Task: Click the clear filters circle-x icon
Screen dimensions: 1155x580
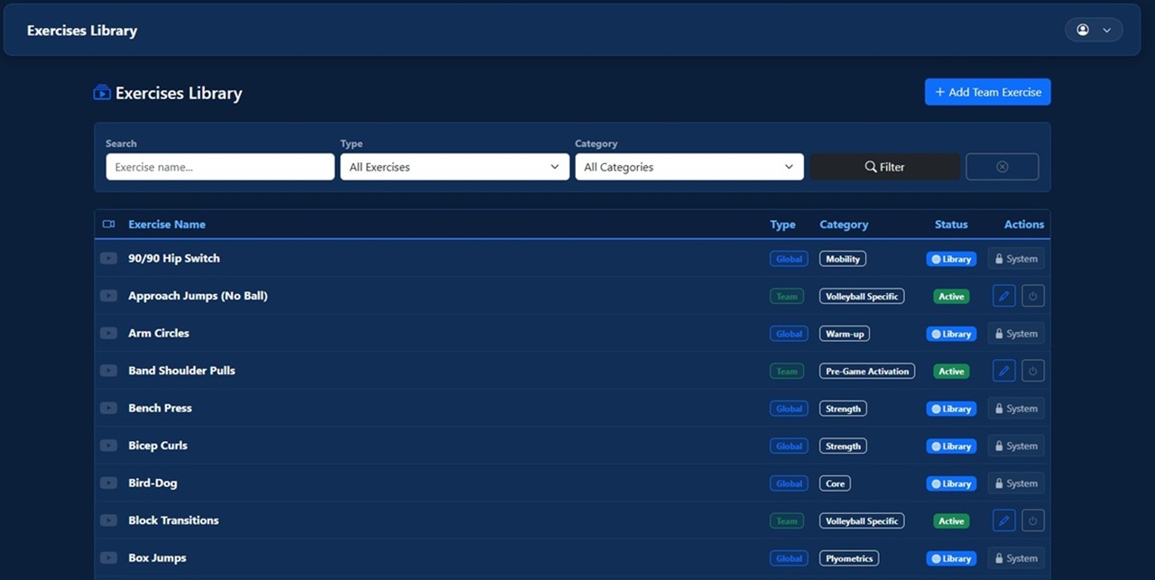Action: (x=1002, y=166)
